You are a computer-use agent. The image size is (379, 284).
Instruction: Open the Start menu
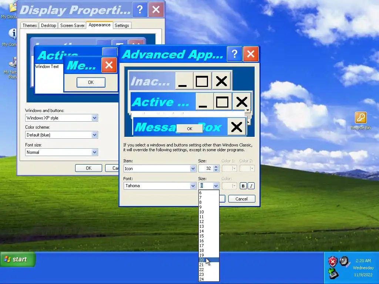click(x=17, y=259)
